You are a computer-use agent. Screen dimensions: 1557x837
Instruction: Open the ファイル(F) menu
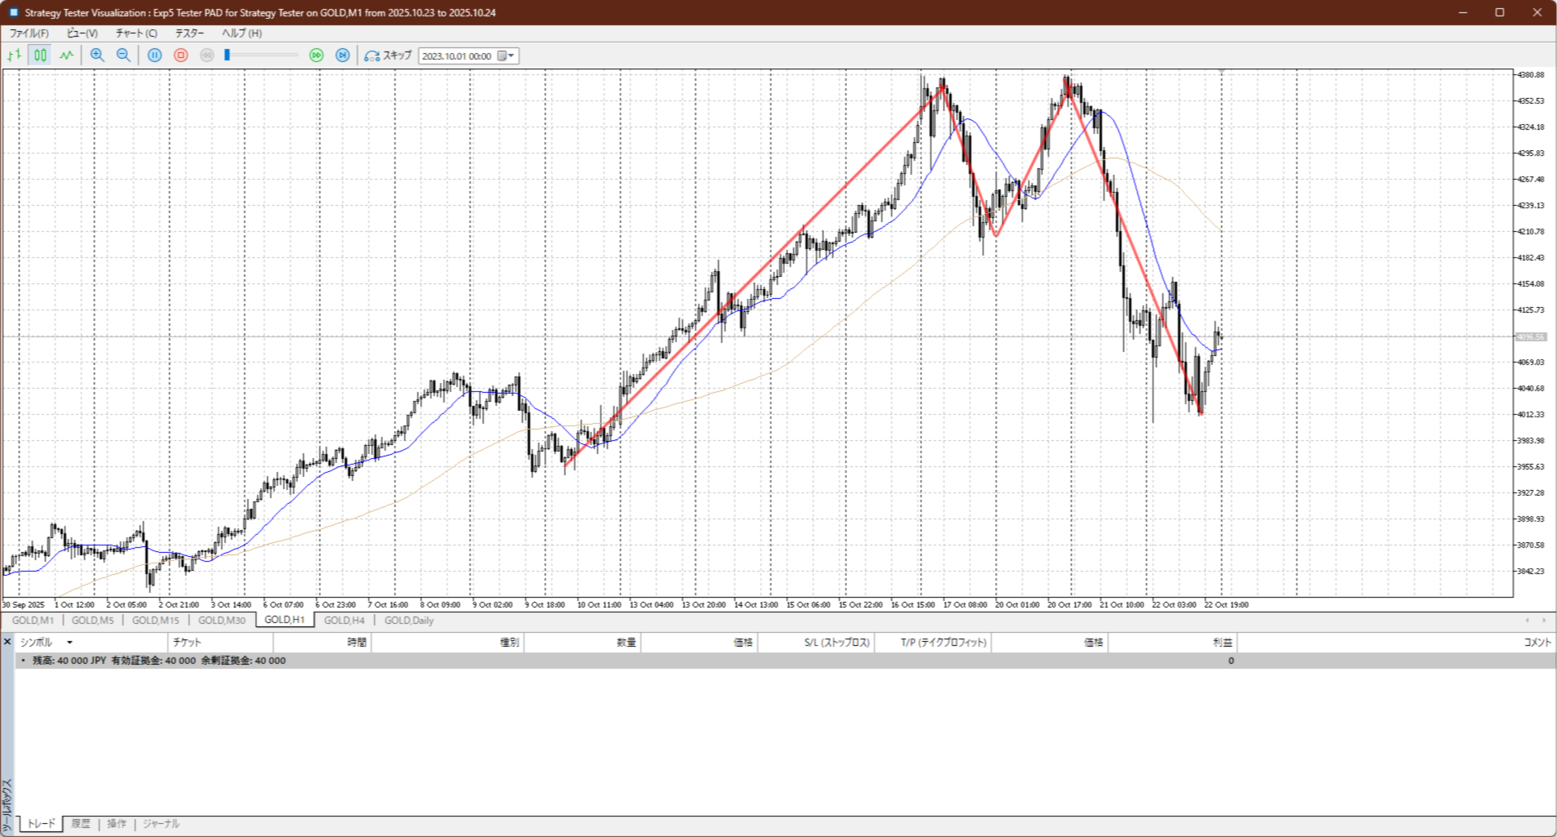(29, 33)
